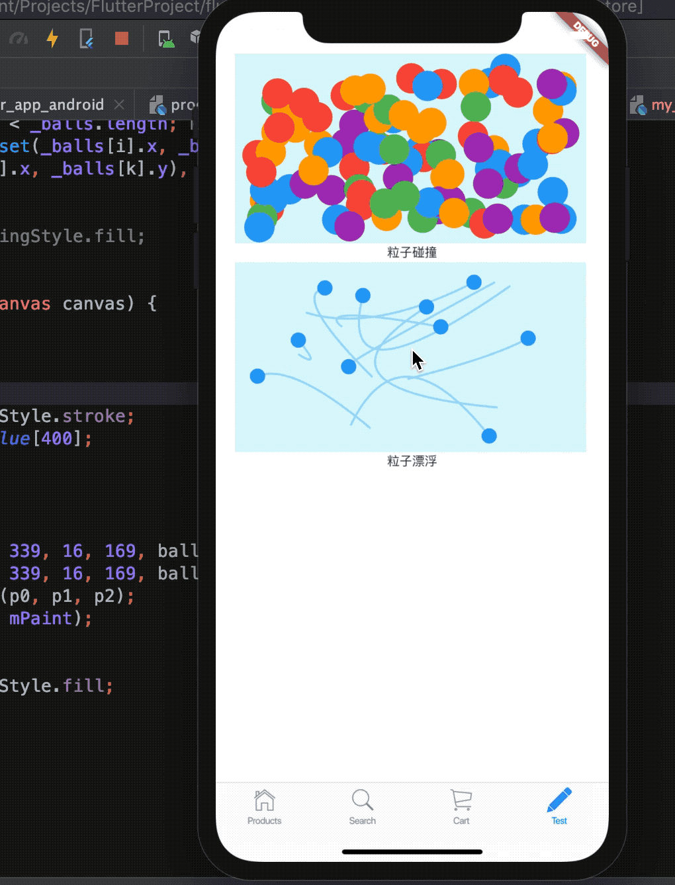Open the shopping Cart icon
The image size is (675, 885).
pos(461,801)
